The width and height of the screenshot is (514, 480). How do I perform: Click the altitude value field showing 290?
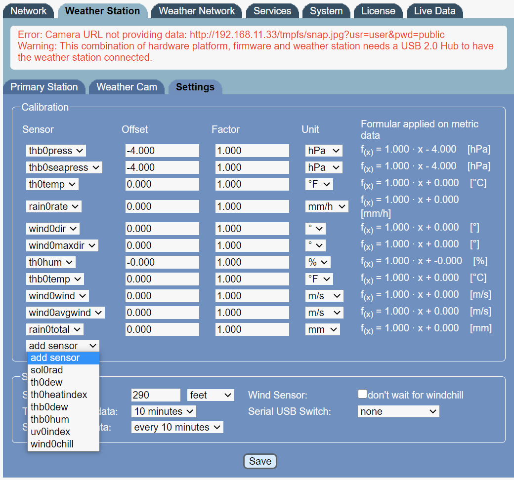(156, 395)
